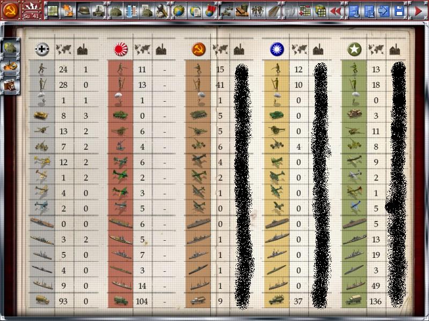
Task: Click US truck count value 136
Action: (x=375, y=301)
